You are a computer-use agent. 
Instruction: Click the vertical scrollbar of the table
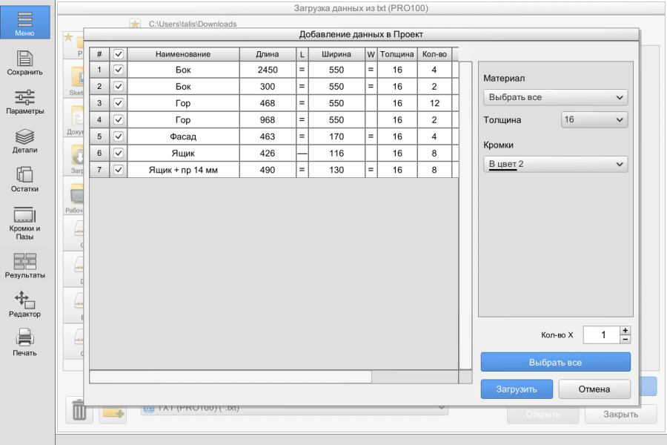(465, 216)
